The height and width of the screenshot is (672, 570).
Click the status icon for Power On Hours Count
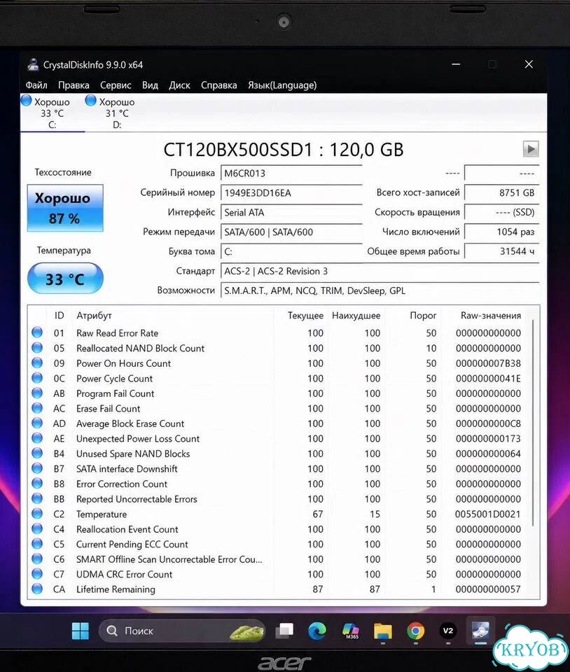(x=37, y=363)
